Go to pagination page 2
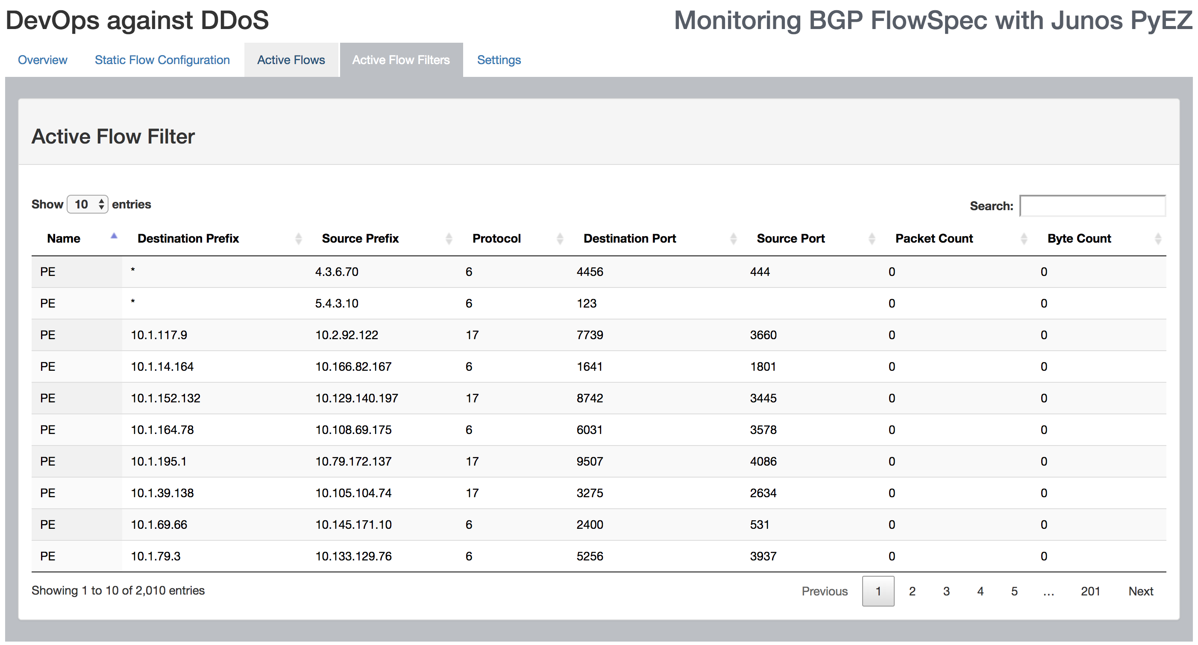 tap(911, 591)
